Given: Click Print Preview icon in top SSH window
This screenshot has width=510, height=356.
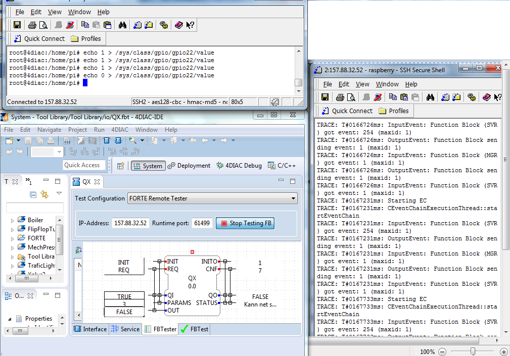Looking at the screenshot, I should (x=43, y=25).
